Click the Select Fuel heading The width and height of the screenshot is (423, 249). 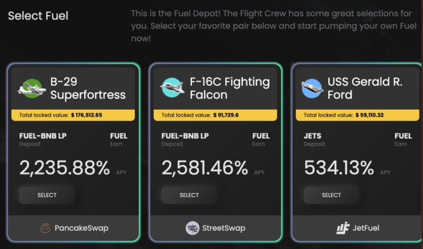click(x=38, y=16)
